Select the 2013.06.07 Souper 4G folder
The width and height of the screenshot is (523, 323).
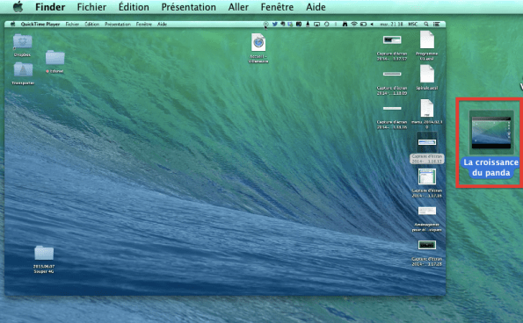pyautogui.click(x=44, y=253)
